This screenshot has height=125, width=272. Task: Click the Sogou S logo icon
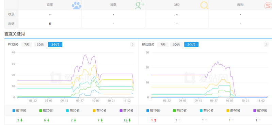click(268, 6)
